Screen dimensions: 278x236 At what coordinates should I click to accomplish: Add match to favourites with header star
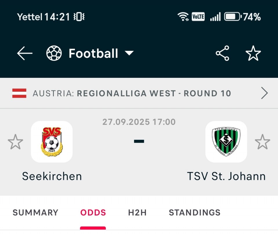pyautogui.click(x=253, y=54)
